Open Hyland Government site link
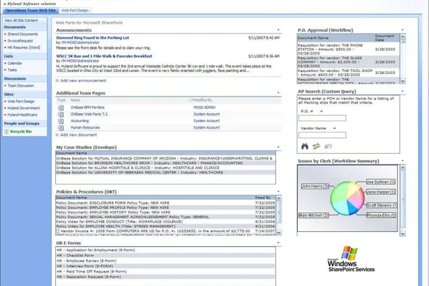 pos(24,108)
